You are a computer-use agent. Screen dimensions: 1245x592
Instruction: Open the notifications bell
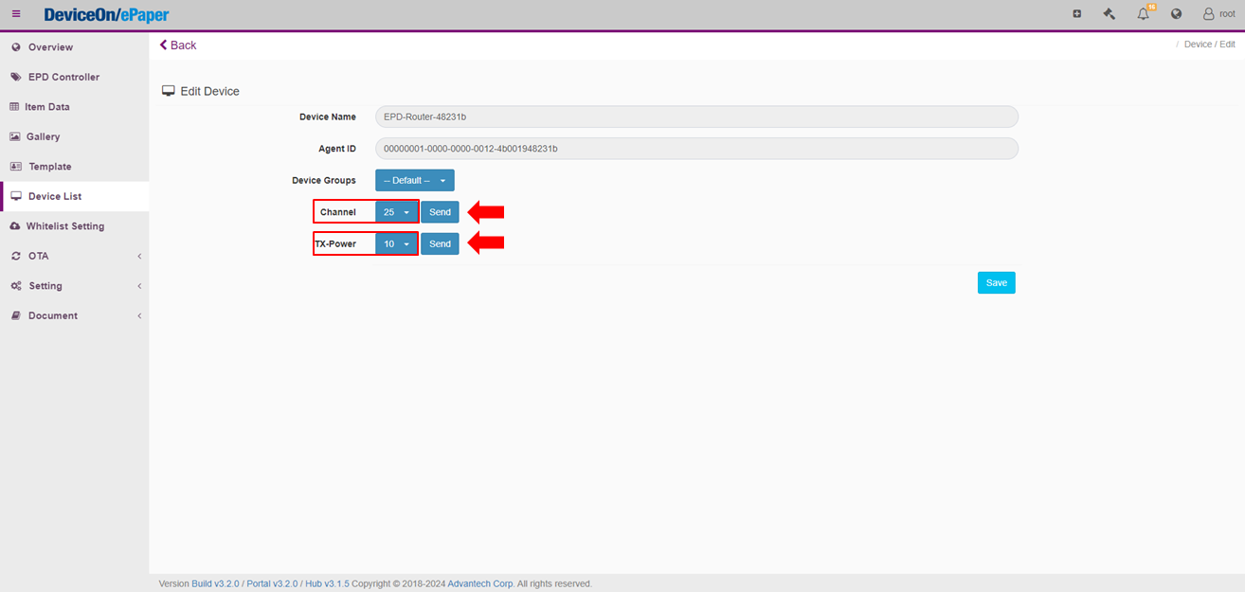[1143, 14]
